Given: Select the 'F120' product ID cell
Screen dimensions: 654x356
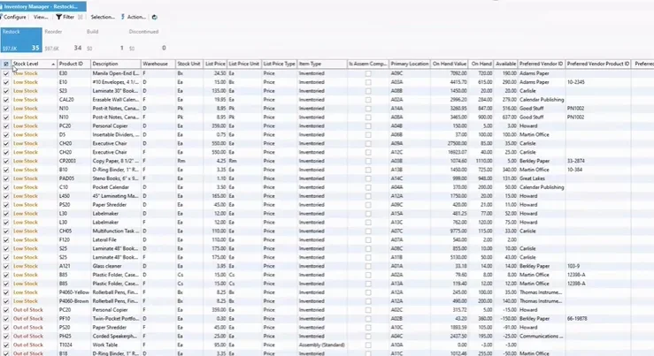Looking at the screenshot, I should [73, 239].
